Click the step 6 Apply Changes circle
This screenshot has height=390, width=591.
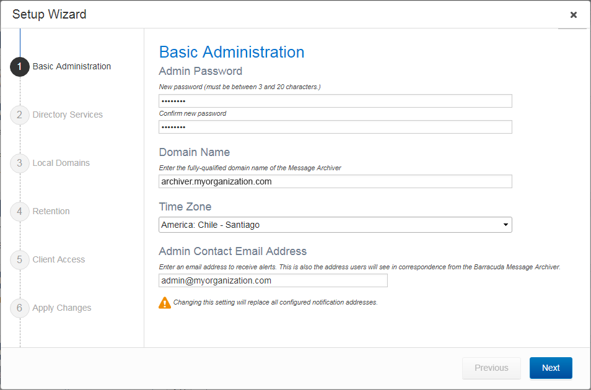19,308
